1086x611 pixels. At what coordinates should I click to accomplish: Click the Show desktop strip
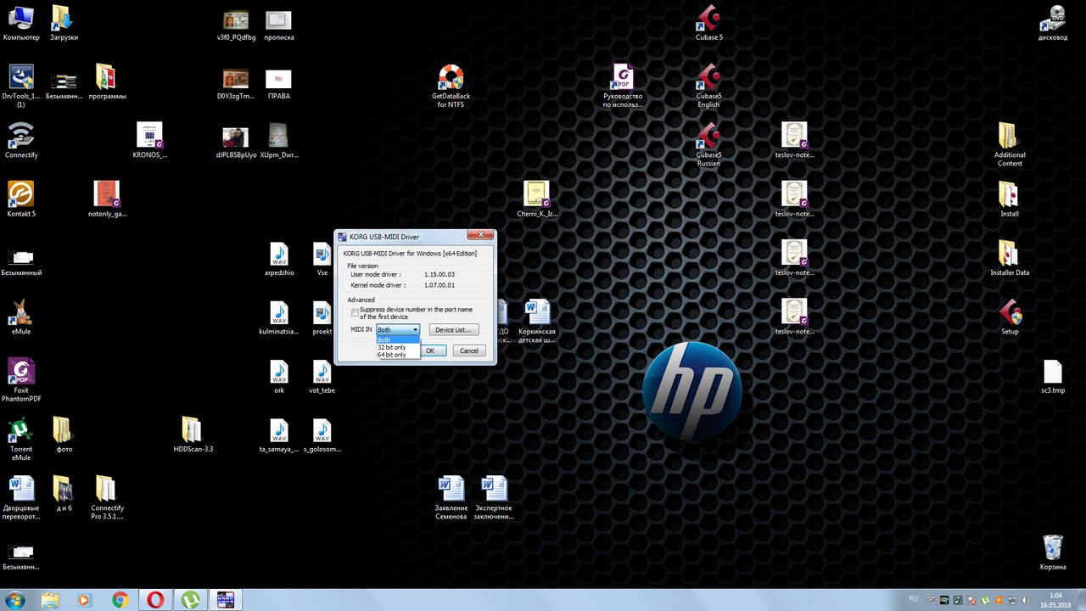click(x=1081, y=600)
